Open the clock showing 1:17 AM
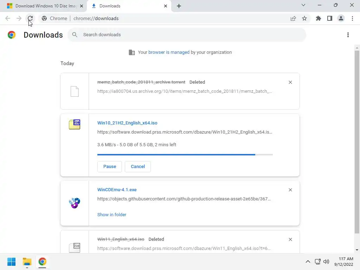Screen dimensions: 360x270 pos(344,262)
